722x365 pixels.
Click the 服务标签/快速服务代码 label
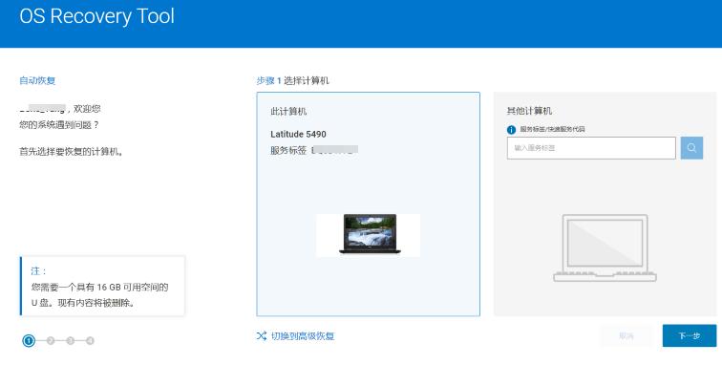pos(552,130)
